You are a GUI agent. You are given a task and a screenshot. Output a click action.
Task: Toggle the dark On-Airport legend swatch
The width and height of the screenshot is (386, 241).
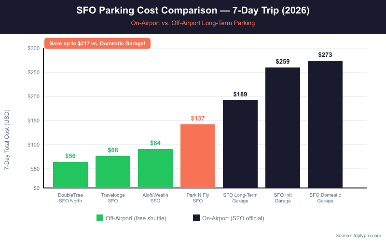[196, 218]
